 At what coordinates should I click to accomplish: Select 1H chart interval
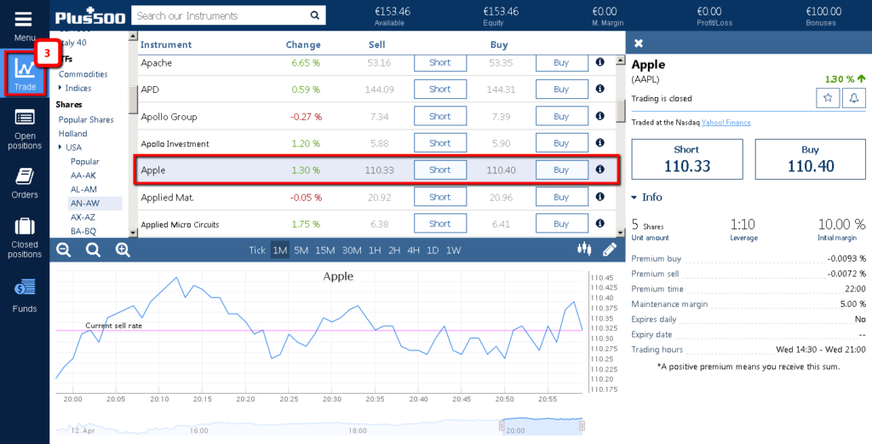[375, 251]
